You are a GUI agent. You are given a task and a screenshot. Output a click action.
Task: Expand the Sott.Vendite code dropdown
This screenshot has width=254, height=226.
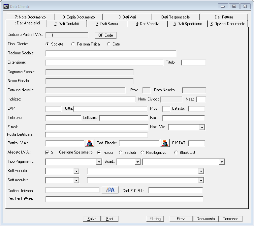77,171
